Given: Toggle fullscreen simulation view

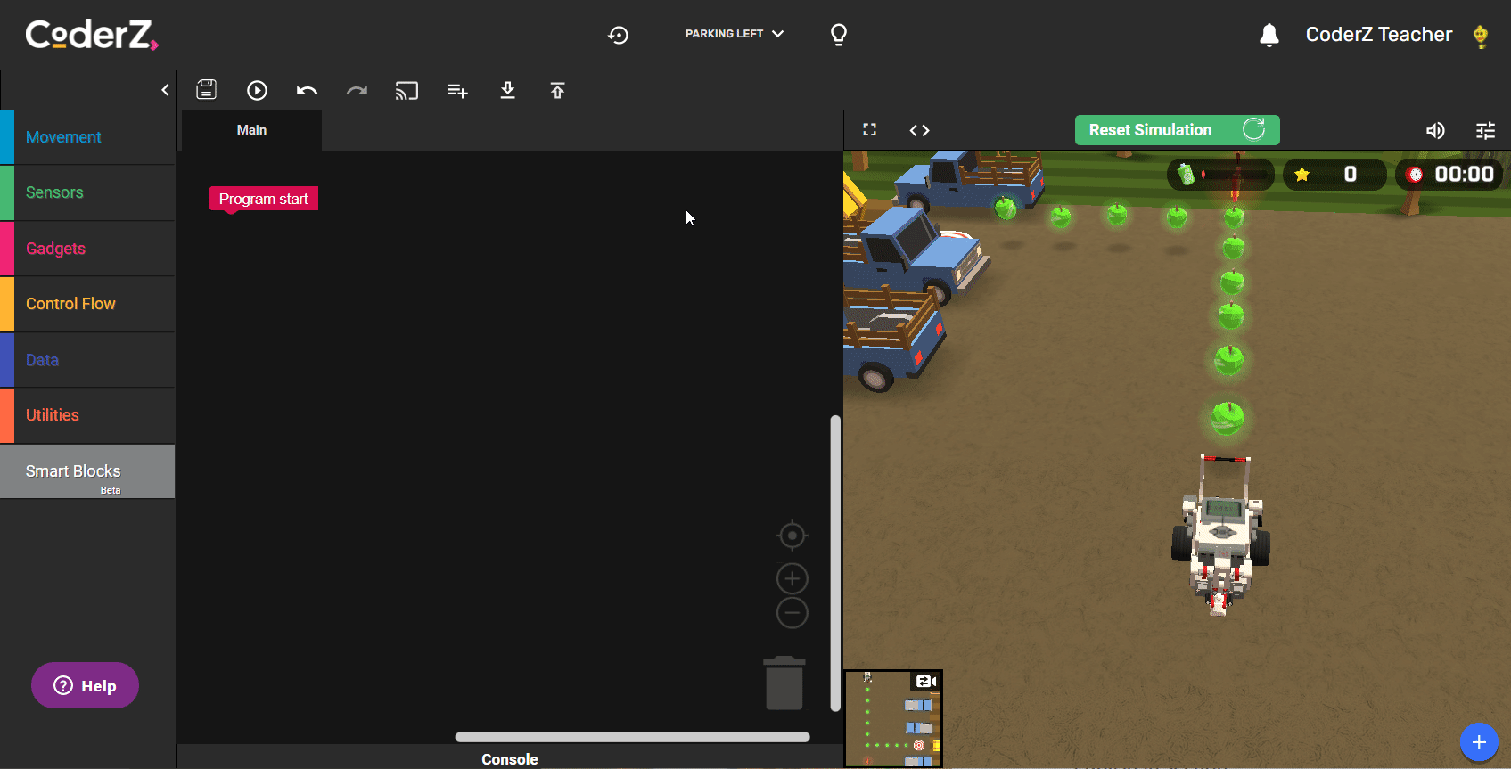Looking at the screenshot, I should (870, 130).
